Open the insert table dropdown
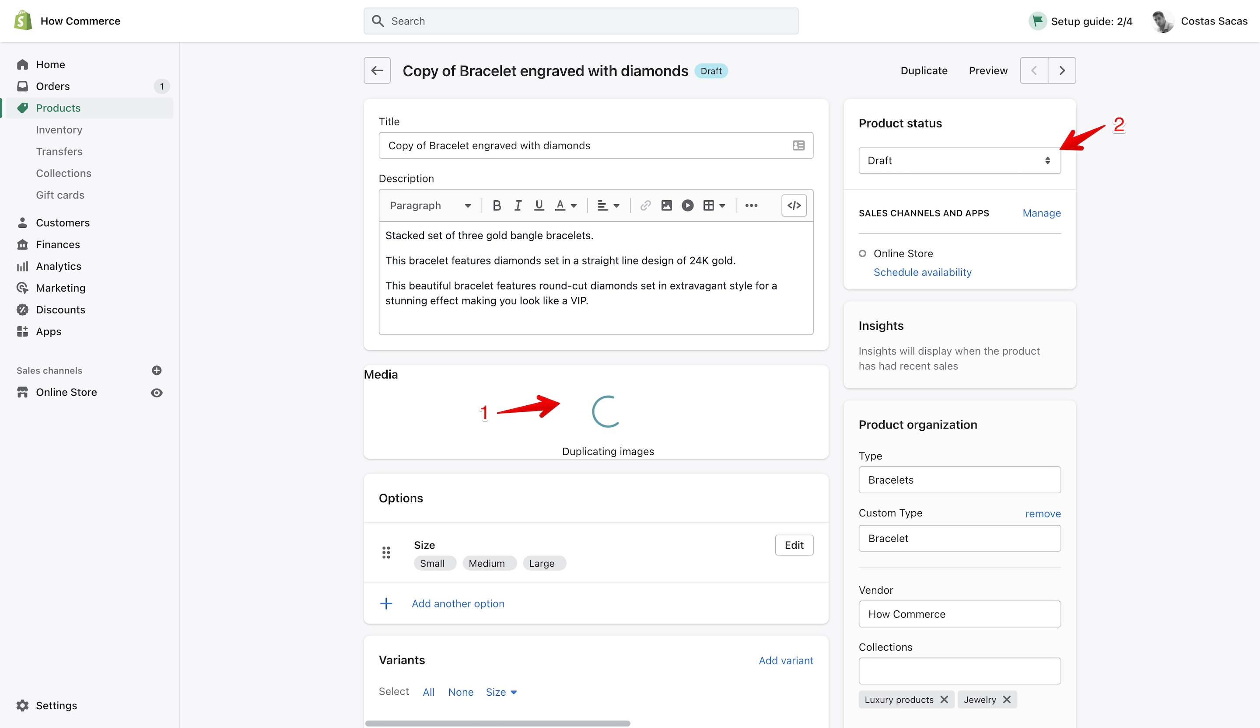This screenshot has height=728, width=1260. point(714,205)
